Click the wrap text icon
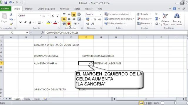Viewport: 188px width, 105px height. click(79, 14)
